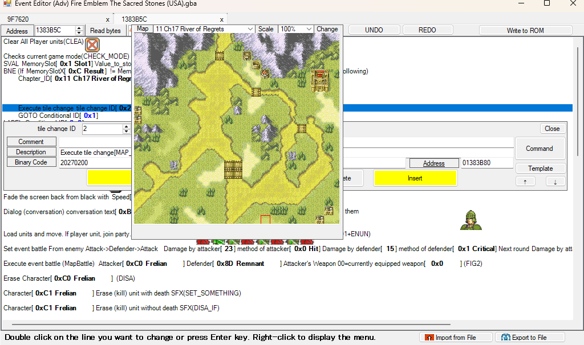Close the command edit panel
Viewport: 584px width, 345px height.
click(552, 129)
